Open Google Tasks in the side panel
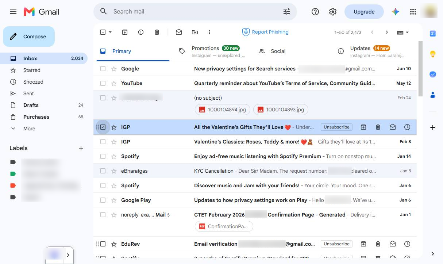Screen dimensions: 443x264 (x=433, y=74)
